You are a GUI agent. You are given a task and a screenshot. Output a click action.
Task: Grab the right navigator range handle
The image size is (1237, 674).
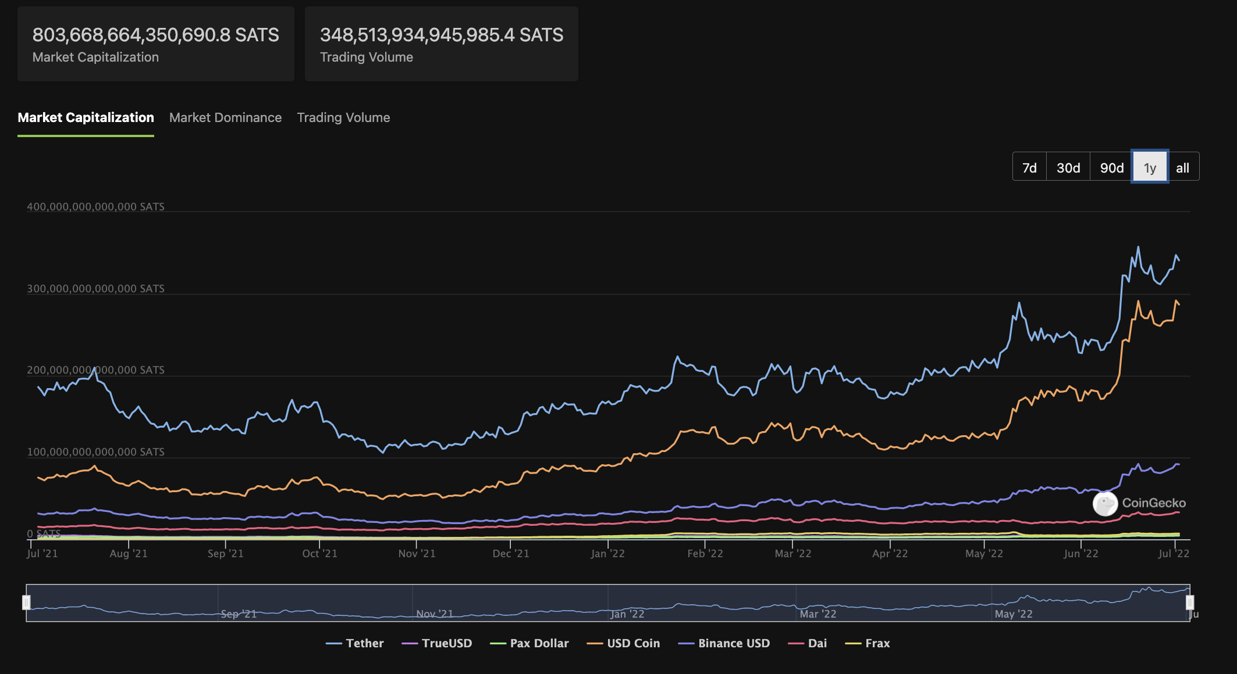[1190, 603]
